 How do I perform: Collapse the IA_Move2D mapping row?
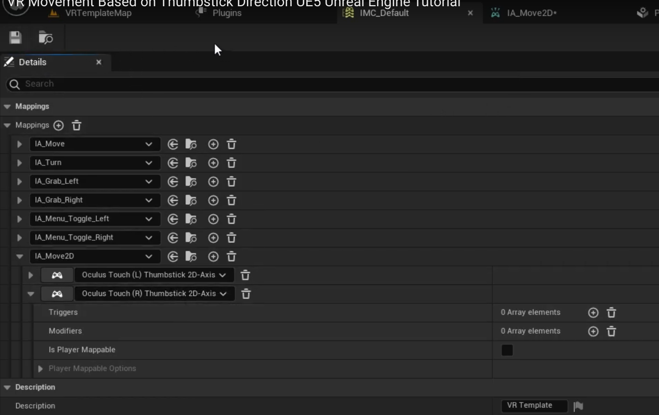point(19,256)
